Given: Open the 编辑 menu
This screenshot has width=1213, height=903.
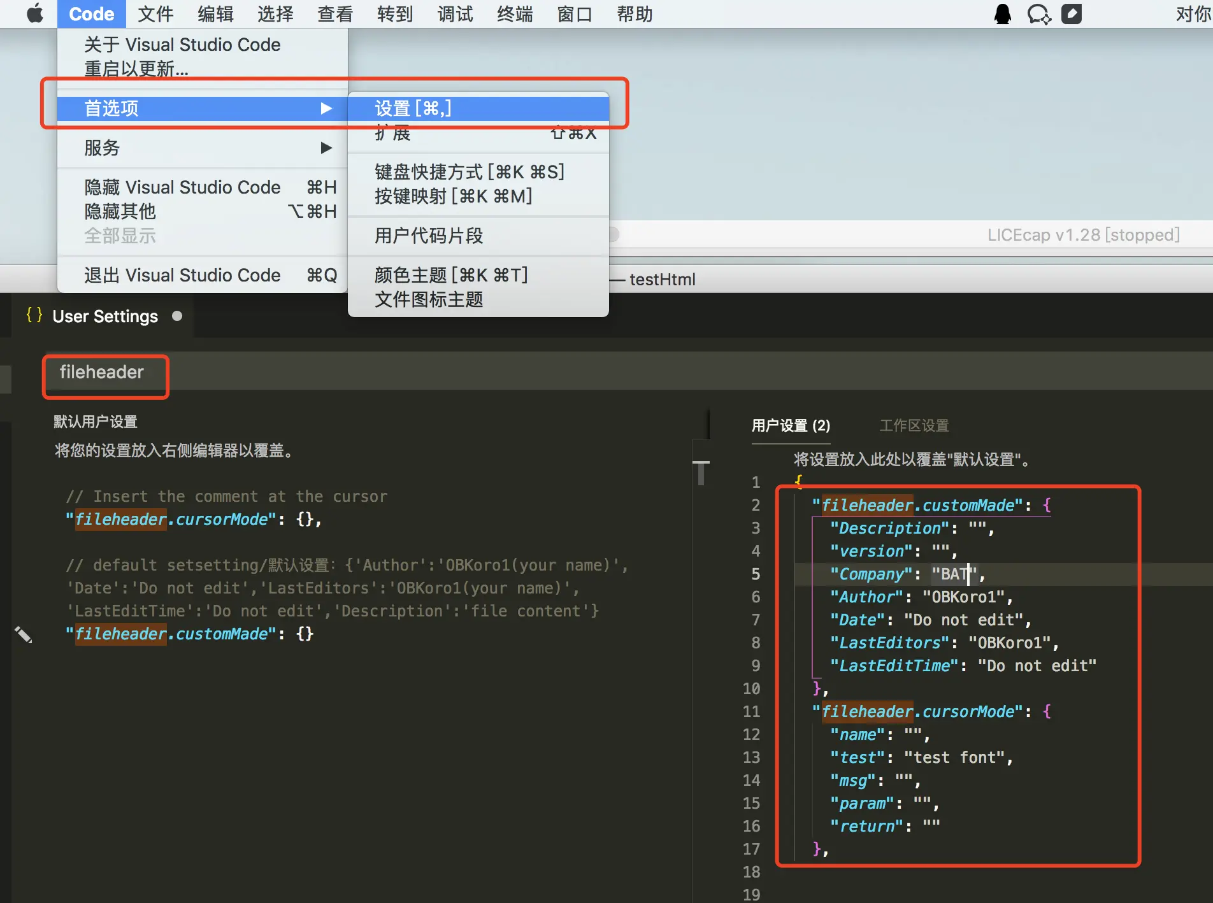Looking at the screenshot, I should click(215, 14).
